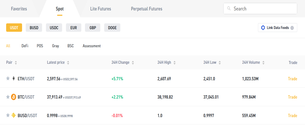The width and height of the screenshot is (305, 125).
Task: Open the Favorites tab
Action: [x=19, y=9]
